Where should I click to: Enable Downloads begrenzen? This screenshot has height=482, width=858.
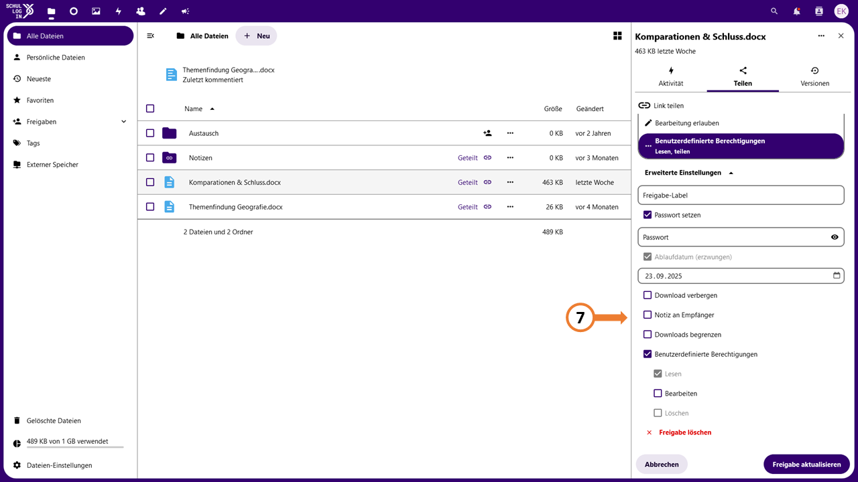[x=648, y=335]
